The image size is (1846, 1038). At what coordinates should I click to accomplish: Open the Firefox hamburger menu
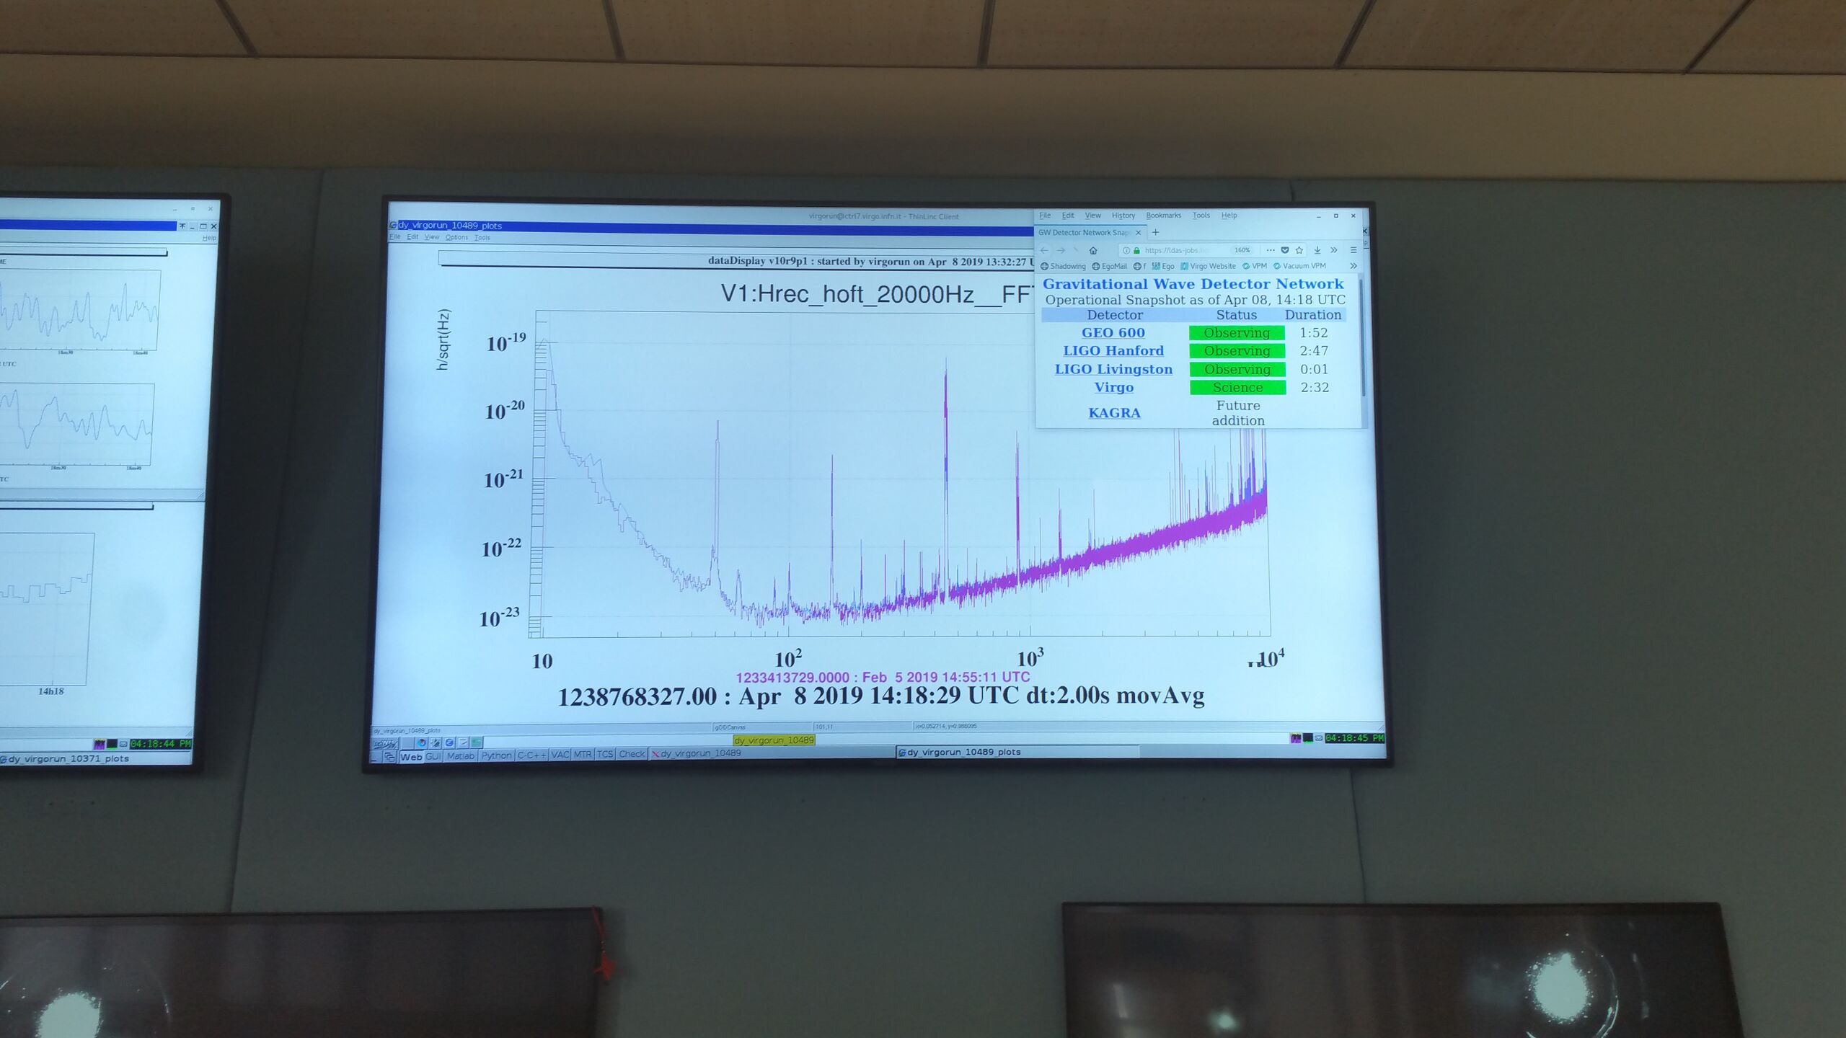pos(1353,250)
